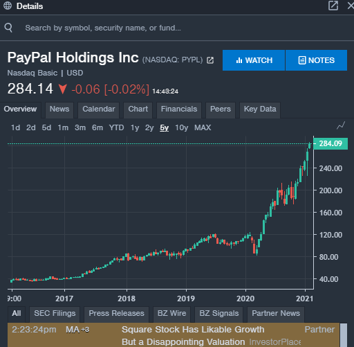The width and height of the screenshot is (354, 347).
Task: Pop out the Details panel in new window
Action: [x=333, y=6]
